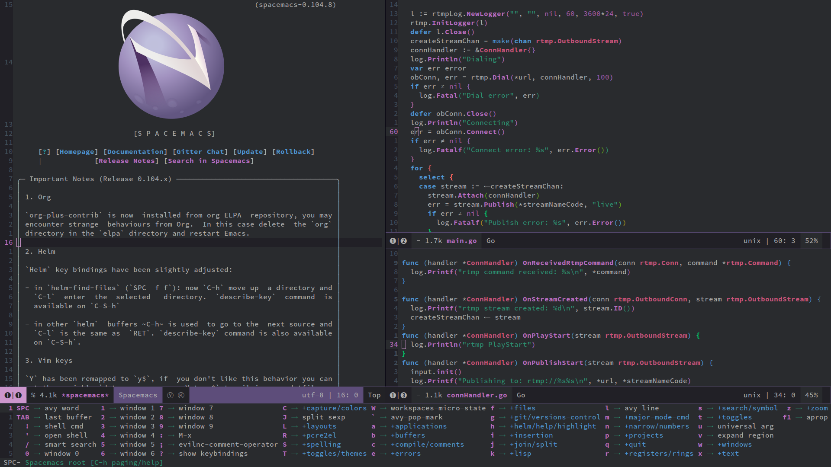The image size is (831, 467).
Task: Click the Ⓚ minor-mode indicator in modeline
Action: pos(181,395)
